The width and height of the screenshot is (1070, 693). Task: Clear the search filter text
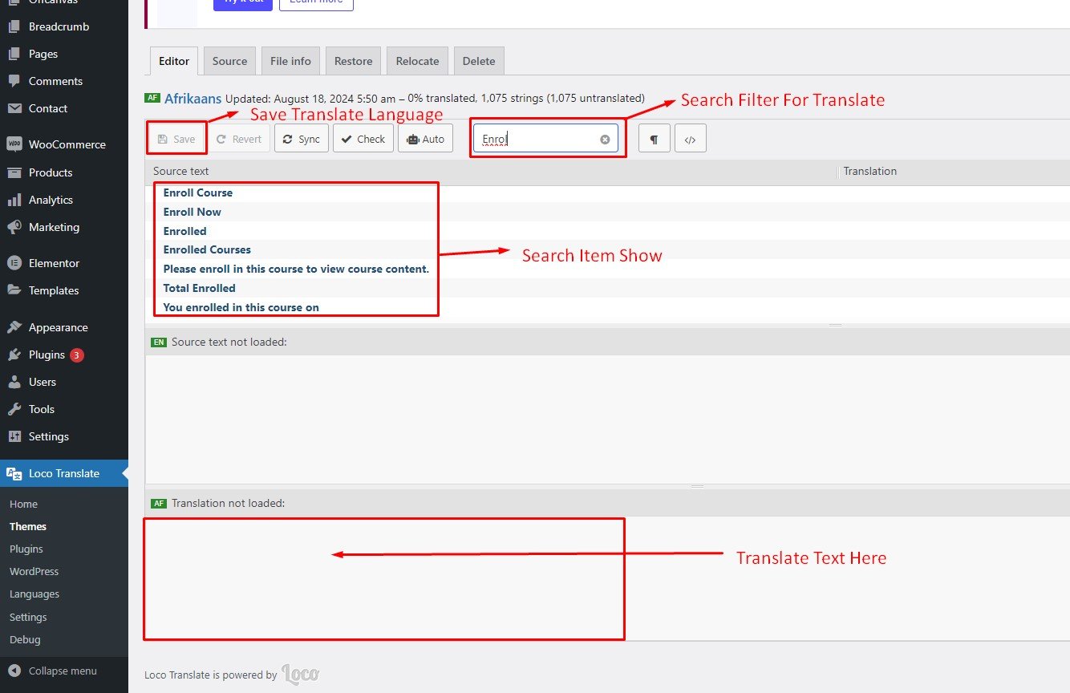pyautogui.click(x=605, y=140)
